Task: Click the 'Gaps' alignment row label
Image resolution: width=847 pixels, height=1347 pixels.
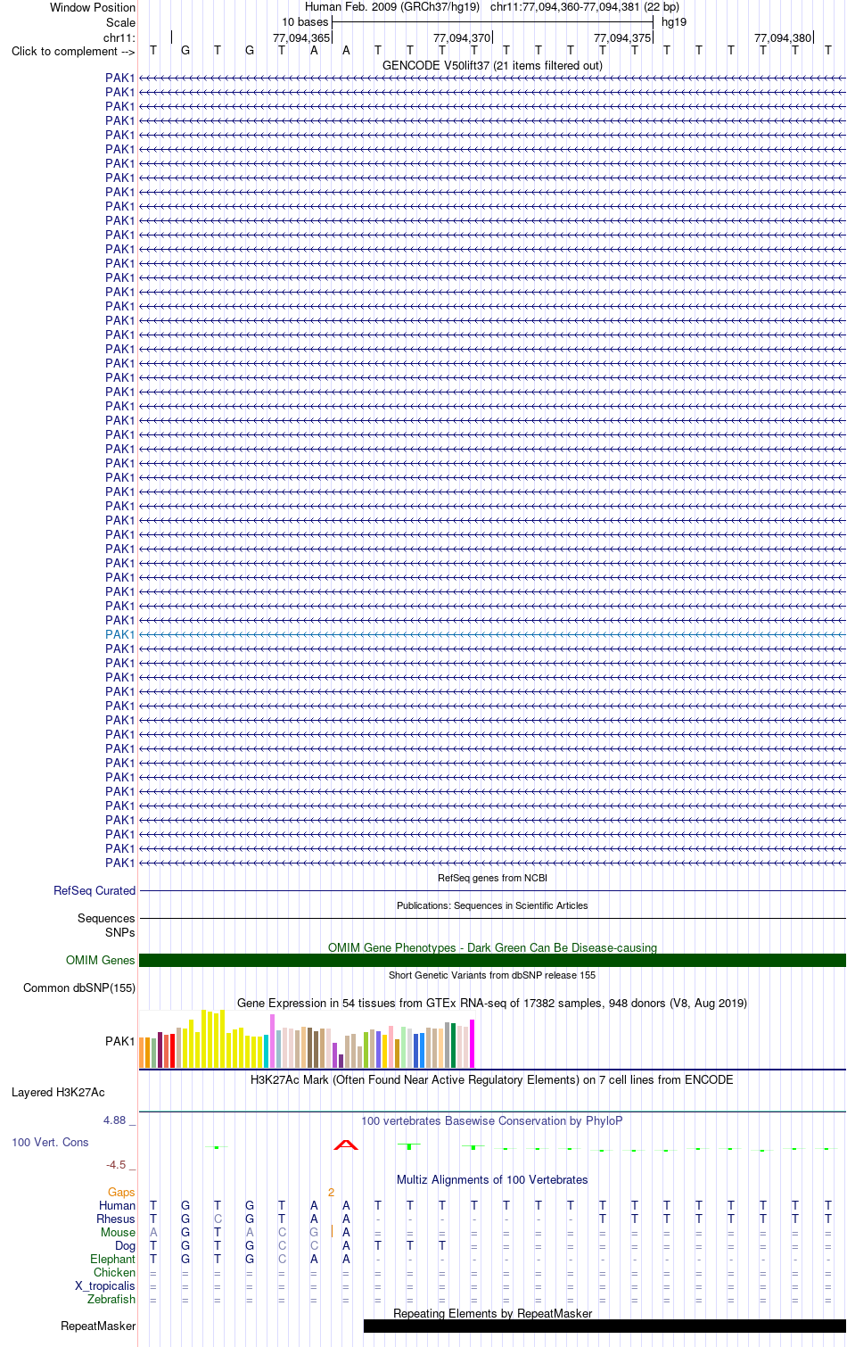Action: coord(121,1192)
